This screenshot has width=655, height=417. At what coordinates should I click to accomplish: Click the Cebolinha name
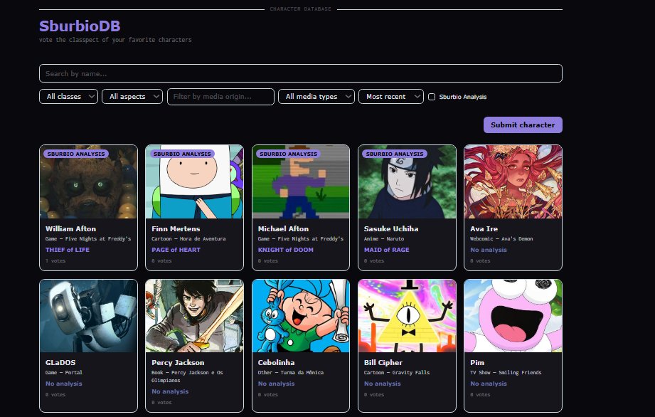(x=276, y=362)
